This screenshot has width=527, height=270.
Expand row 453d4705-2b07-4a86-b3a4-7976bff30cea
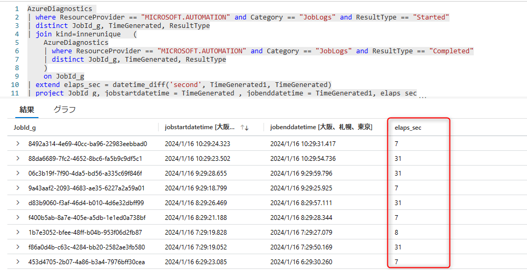pos(18,262)
